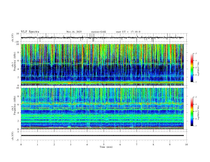Viewport: 210px width, 162px height.
Task: Click the "-7" tick on ch.2 color bar
Action: 196,126
